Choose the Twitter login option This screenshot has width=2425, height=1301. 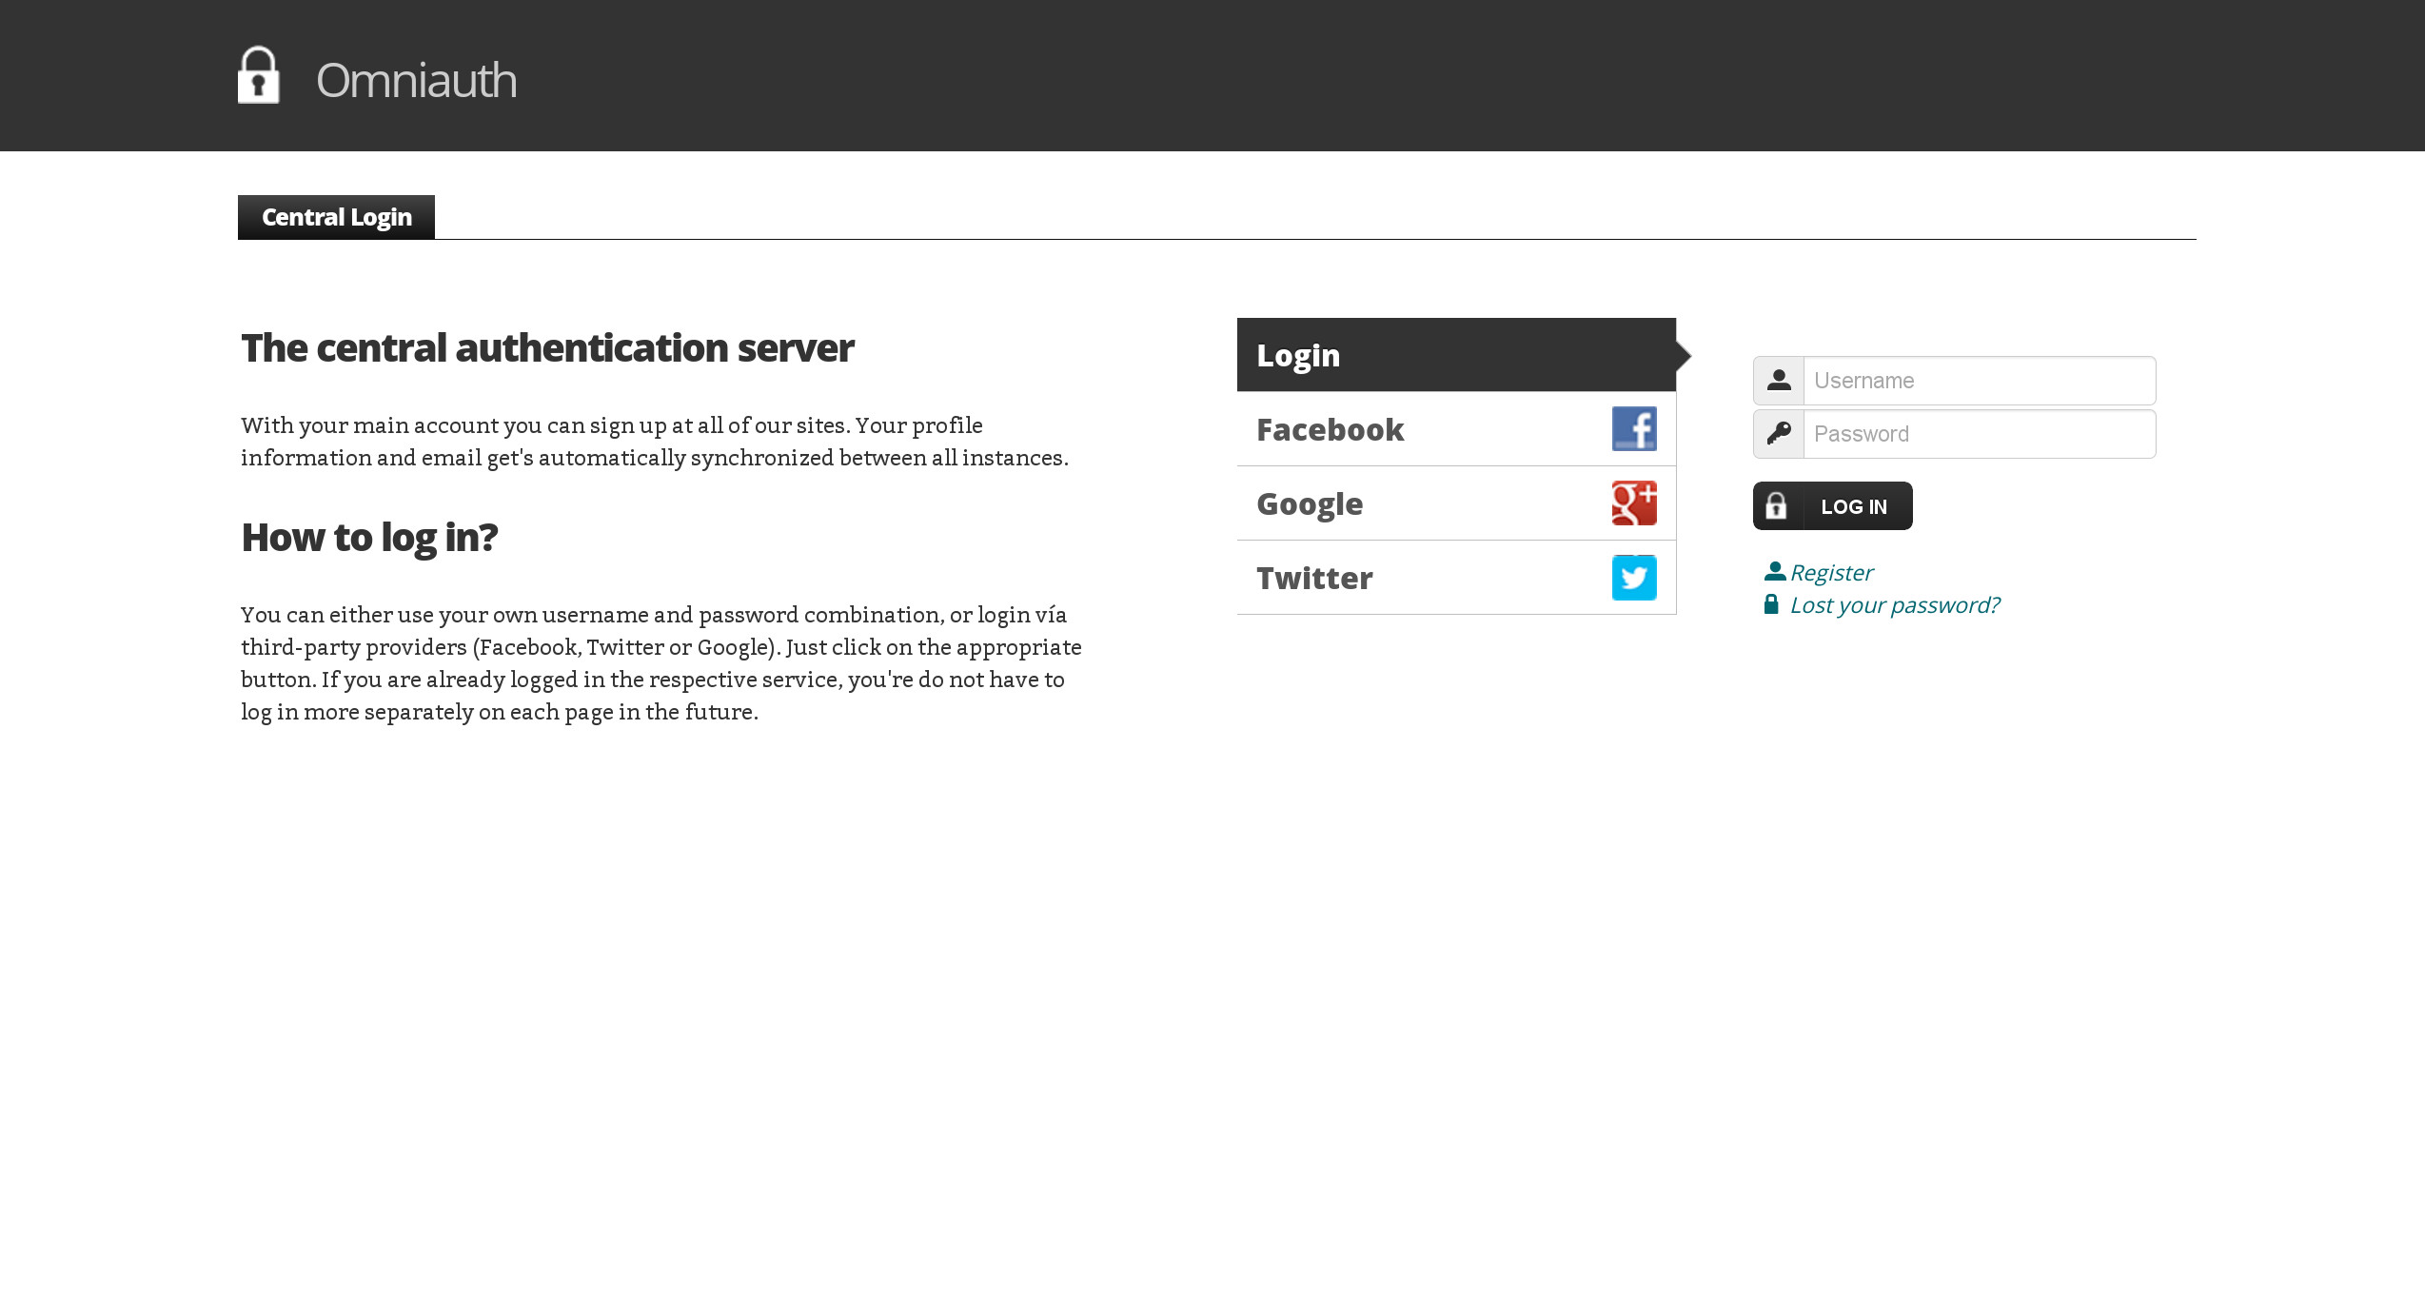tap(1456, 578)
